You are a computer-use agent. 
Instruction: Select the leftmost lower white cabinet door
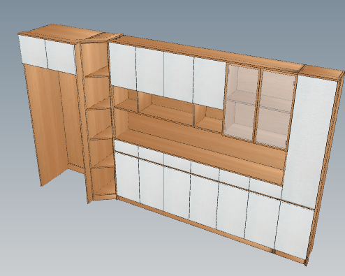point(128,177)
